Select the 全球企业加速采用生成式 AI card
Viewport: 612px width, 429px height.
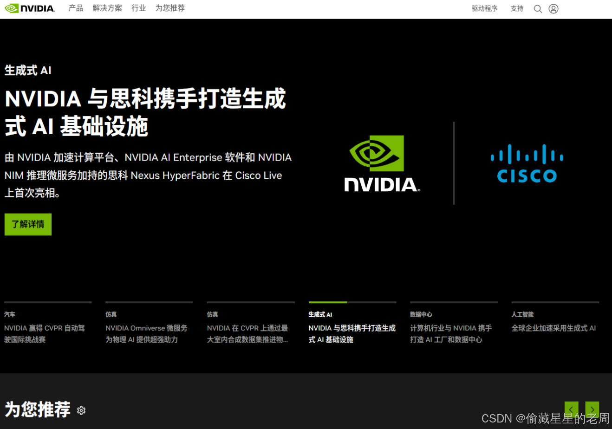[555, 328]
